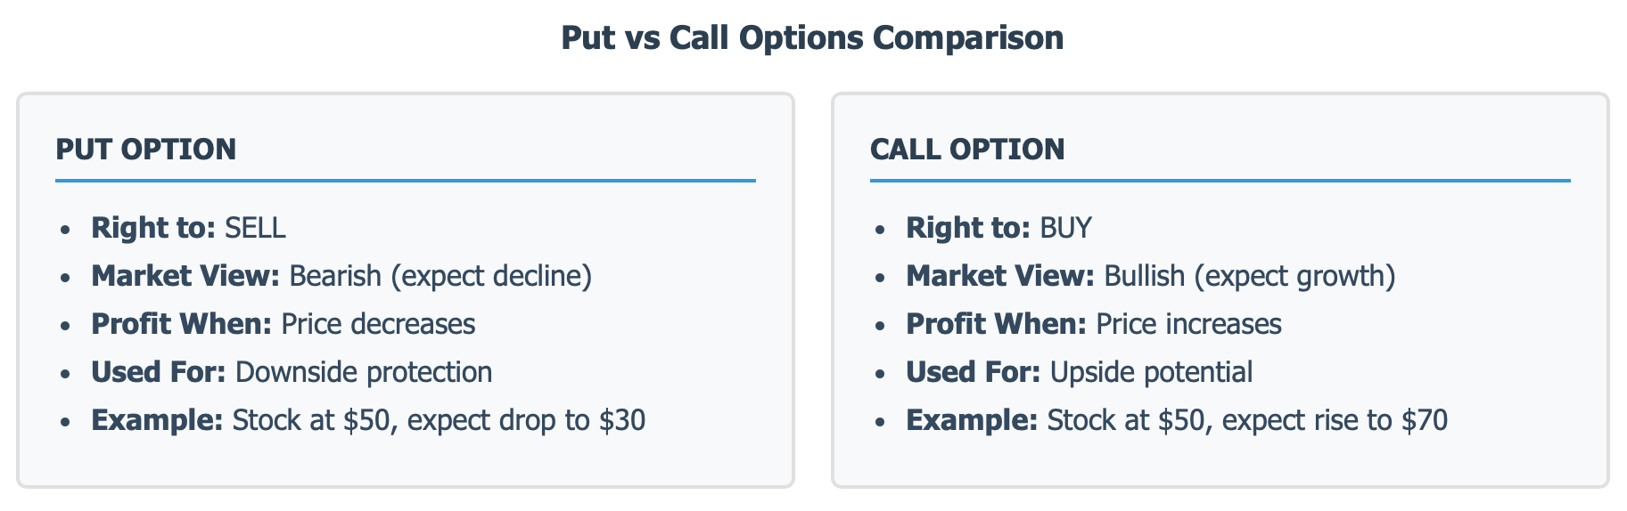
Task: Click the blue underline beneath PUT OPTION
Action: pos(406,181)
